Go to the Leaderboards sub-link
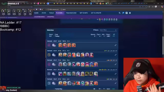 pos(39,17)
